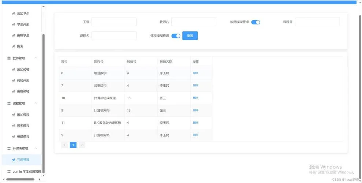
Task: Click the paper-plane icon beside 添加教师
Action: 14,70
